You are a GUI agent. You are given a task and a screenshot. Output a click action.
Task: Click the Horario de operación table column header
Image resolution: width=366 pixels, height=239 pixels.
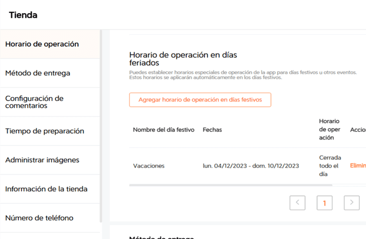coord(329,130)
